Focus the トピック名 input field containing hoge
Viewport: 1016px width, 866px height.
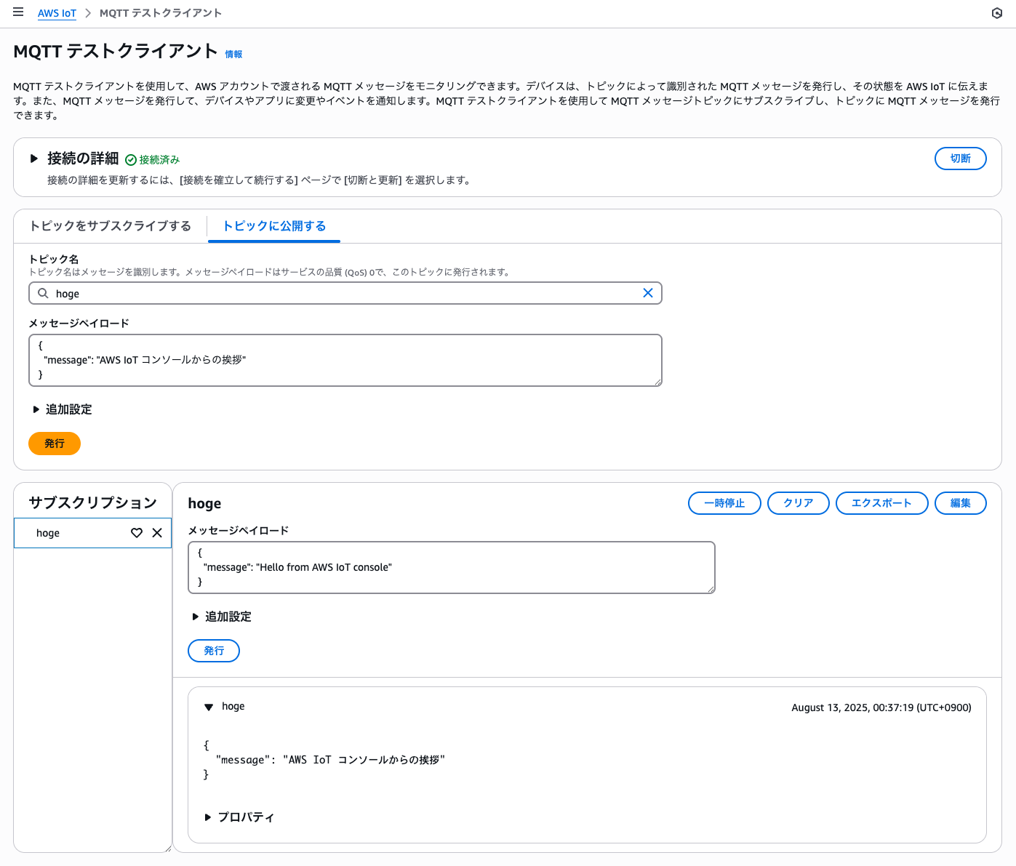pyautogui.click(x=345, y=293)
